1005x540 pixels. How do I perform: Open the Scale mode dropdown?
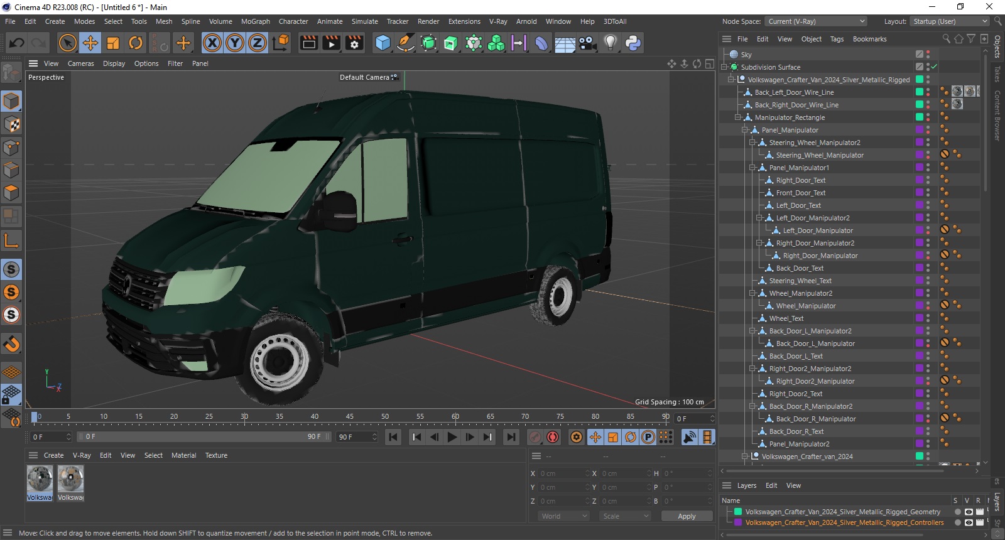pos(624,516)
